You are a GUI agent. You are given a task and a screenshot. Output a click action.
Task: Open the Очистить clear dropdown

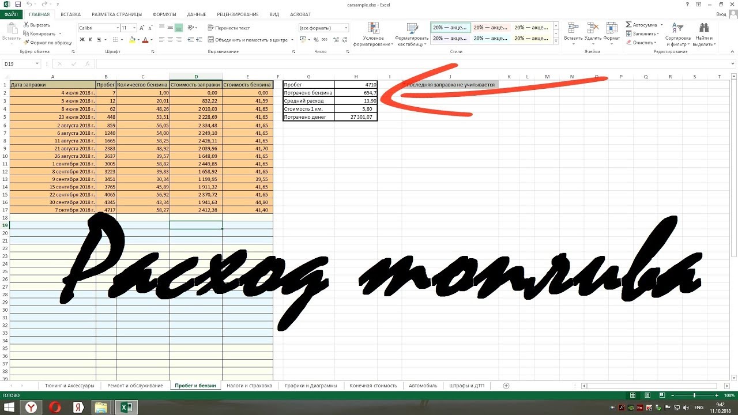[640, 42]
